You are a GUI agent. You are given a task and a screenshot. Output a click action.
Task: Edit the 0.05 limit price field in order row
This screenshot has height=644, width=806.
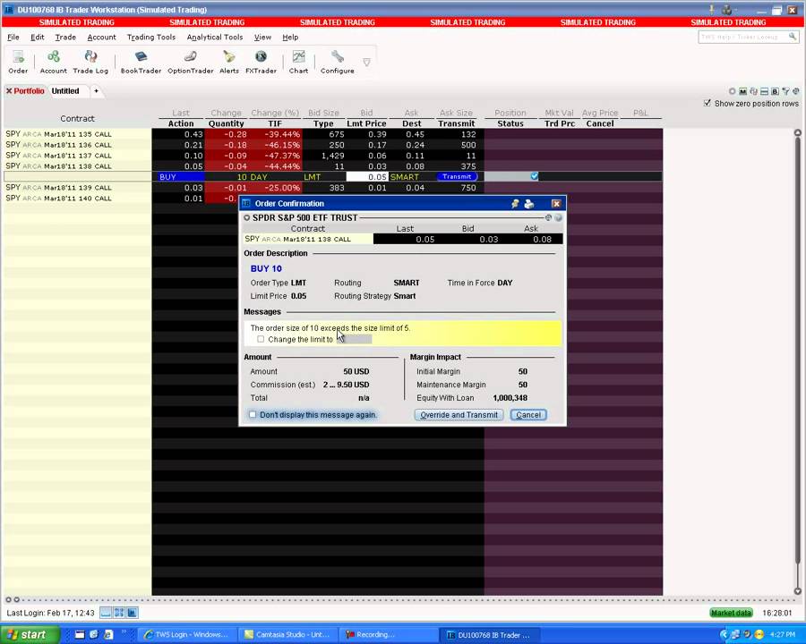(x=367, y=177)
